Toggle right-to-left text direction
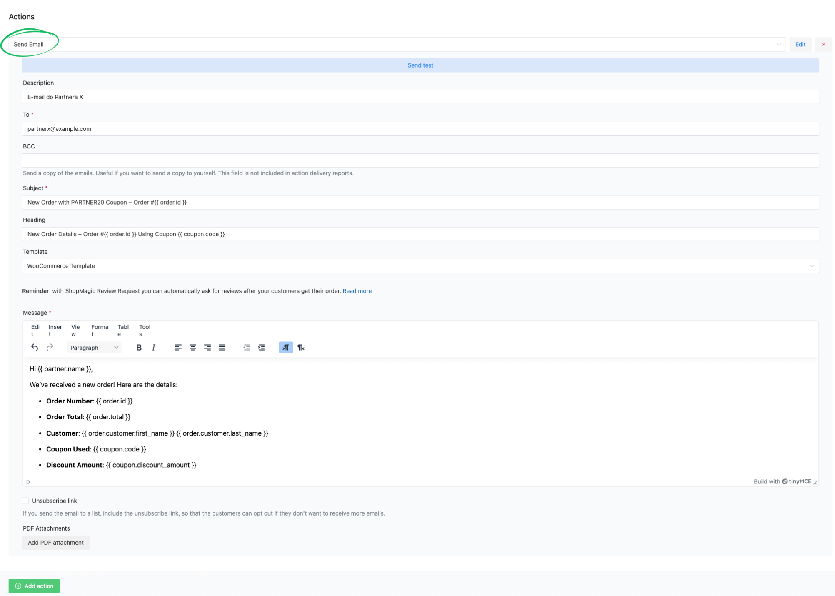 click(x=301, y=347)
